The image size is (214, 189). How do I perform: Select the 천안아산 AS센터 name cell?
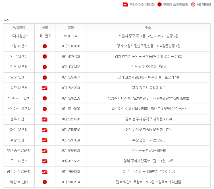click(x=19, y=109)
